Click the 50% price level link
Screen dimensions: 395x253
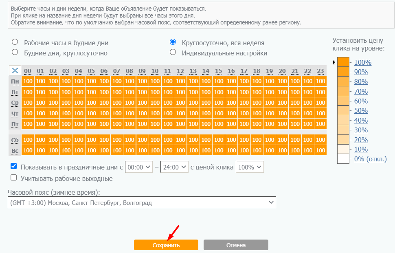[x=361, y=111]
